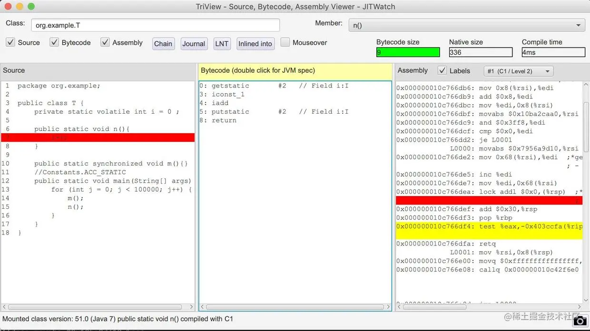This screenshot has width=590, height=331.
Task: Click the Inlined into button
Action: [255, 44]
